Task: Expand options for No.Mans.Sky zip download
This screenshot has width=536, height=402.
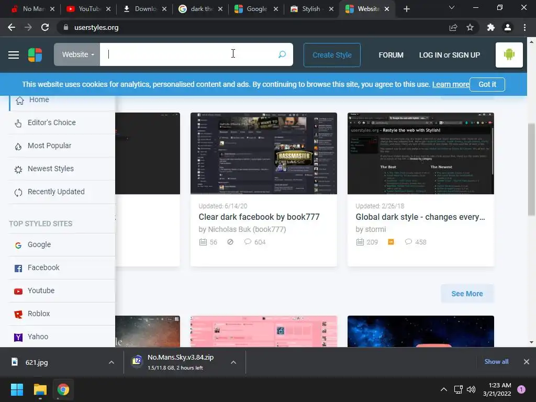Action: tap(233, 362)
